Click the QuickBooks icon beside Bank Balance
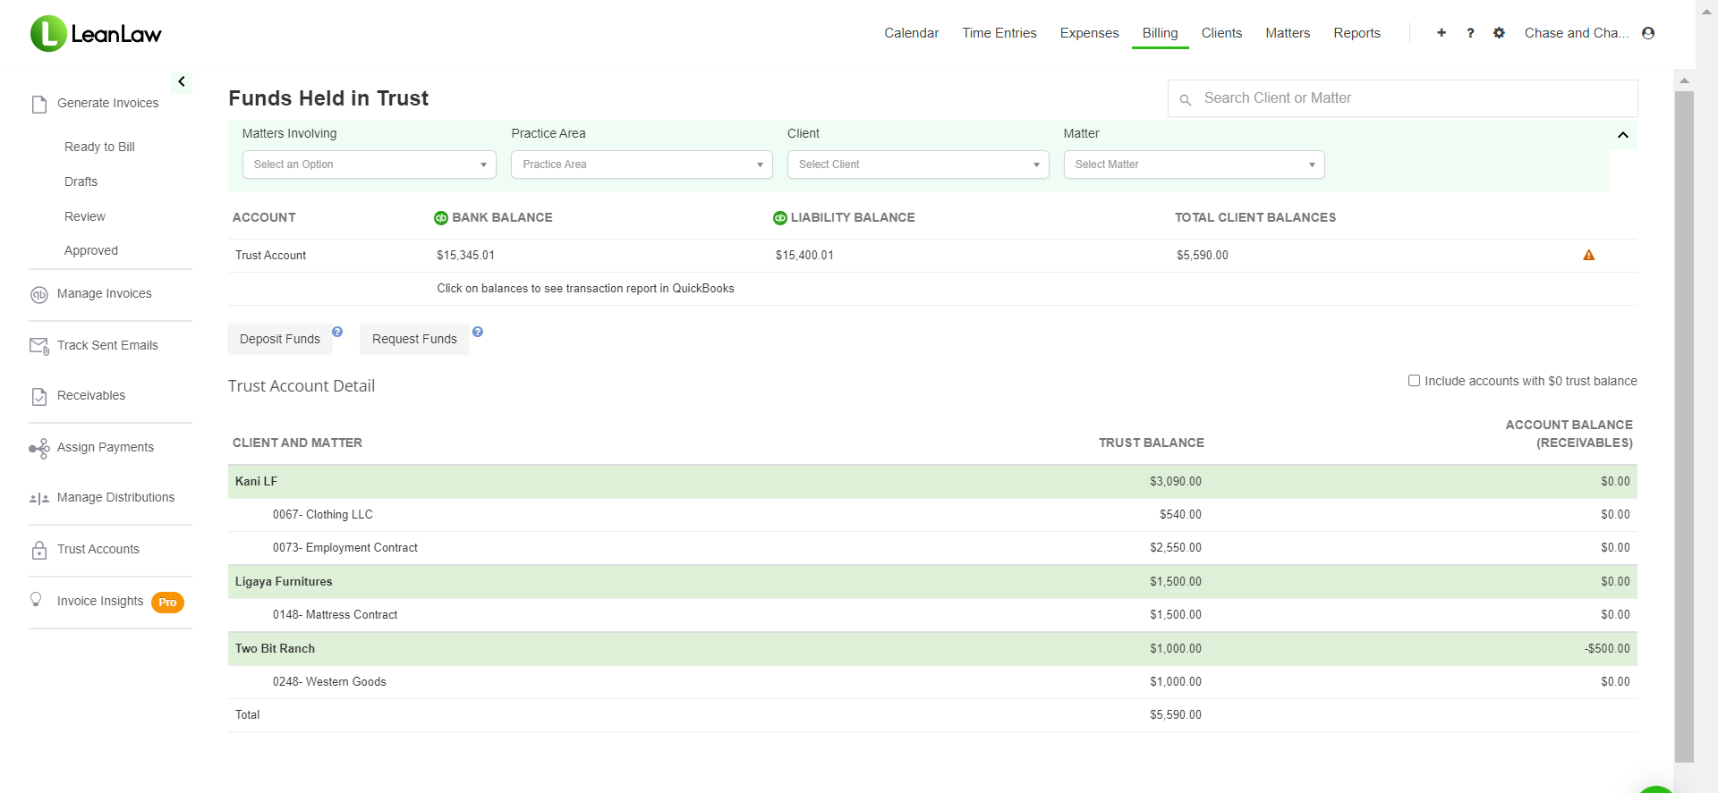Screen dimensions: 1718x793 pos(441,218)
